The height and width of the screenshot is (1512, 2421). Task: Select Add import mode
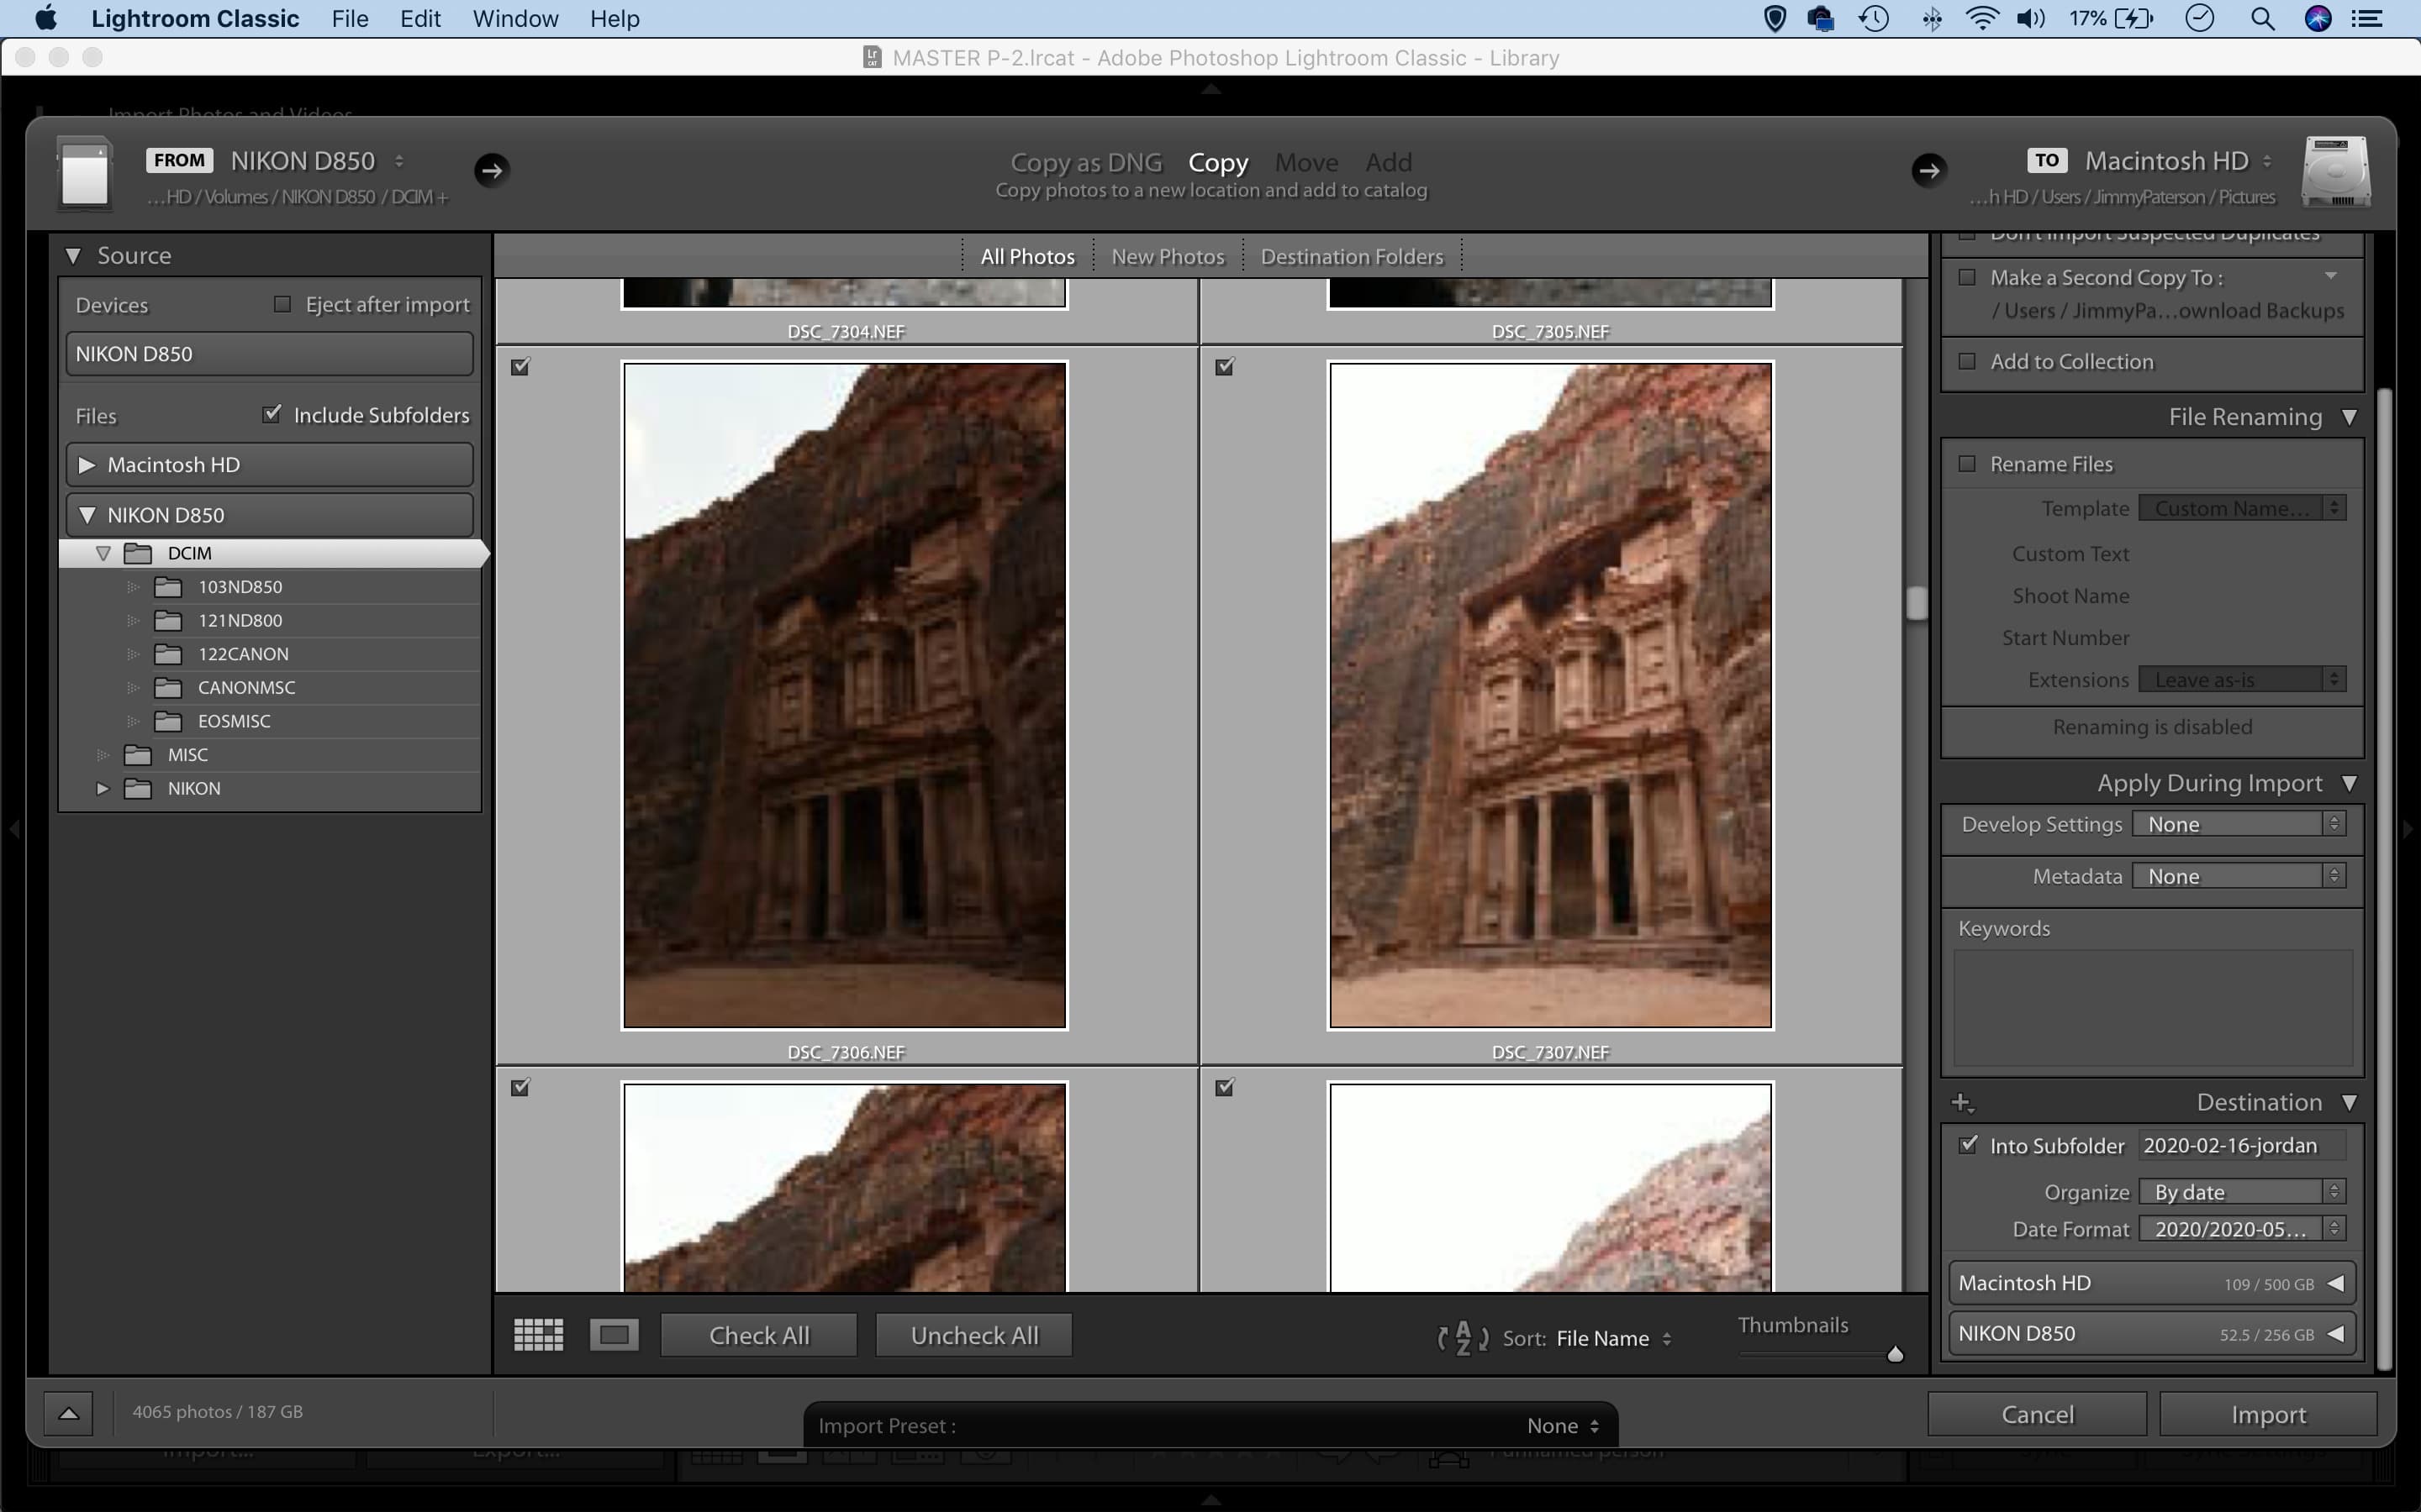pos(1389,162)
